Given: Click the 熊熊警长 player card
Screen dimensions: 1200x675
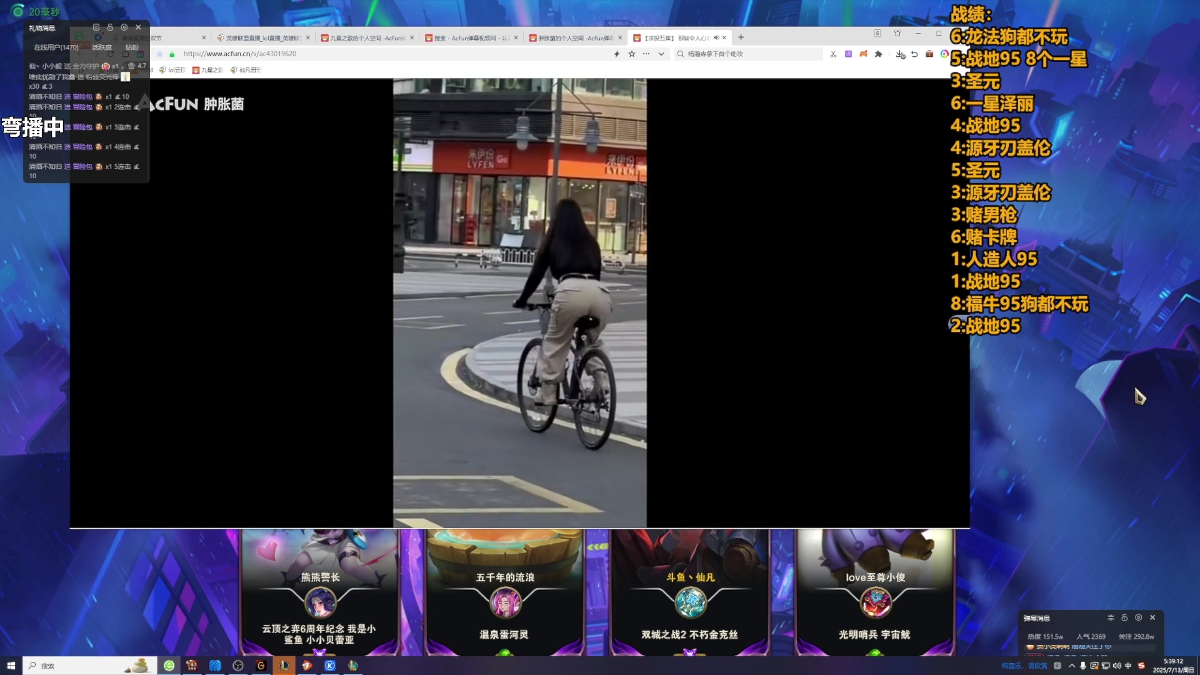Looking at the screenshot, I should [x=319, y=592].
